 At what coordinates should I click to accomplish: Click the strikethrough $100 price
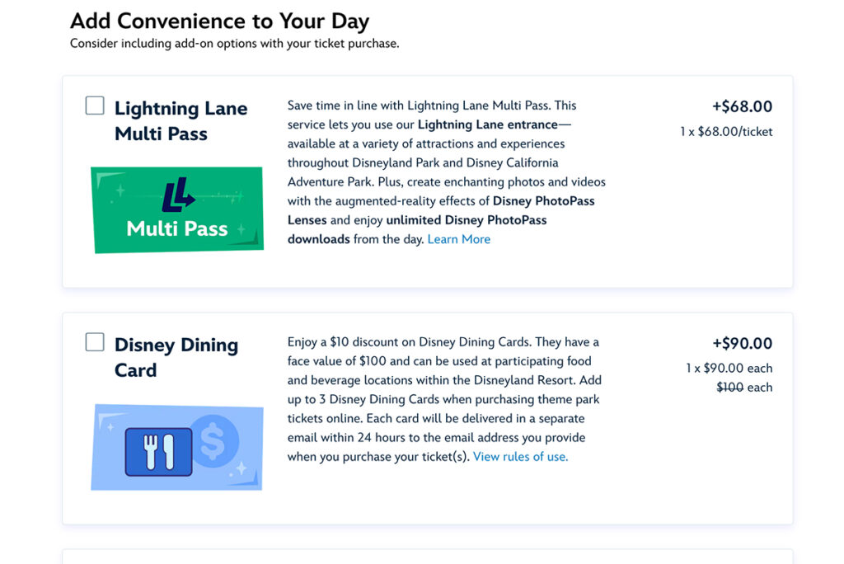730,387
